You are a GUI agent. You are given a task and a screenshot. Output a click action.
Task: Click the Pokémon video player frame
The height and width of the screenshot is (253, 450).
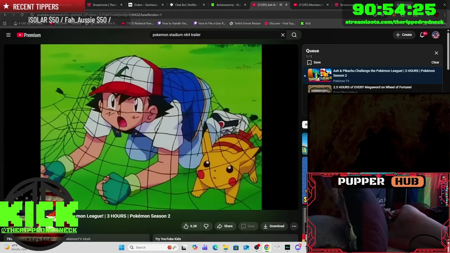coord(151,127)
